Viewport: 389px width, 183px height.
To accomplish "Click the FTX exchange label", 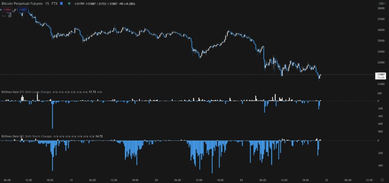I will pyautogui.click(x=55, y=3).
